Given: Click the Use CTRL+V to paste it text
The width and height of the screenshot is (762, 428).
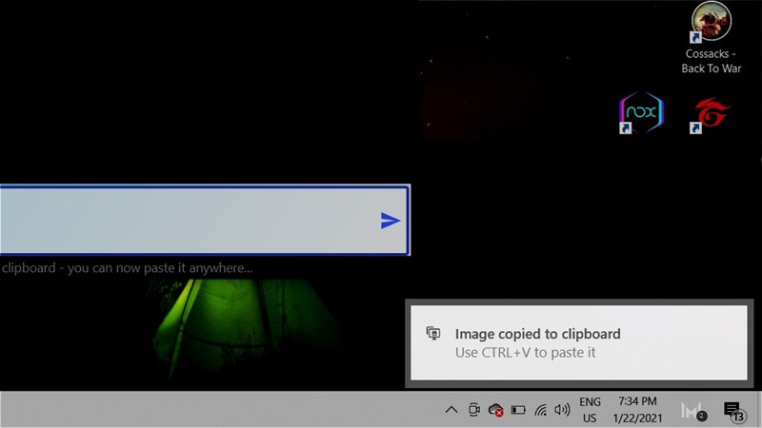Looking at the screenshot, I should point(526,352).
